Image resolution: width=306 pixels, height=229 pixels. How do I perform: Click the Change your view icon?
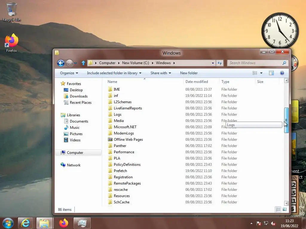[255, 73]
